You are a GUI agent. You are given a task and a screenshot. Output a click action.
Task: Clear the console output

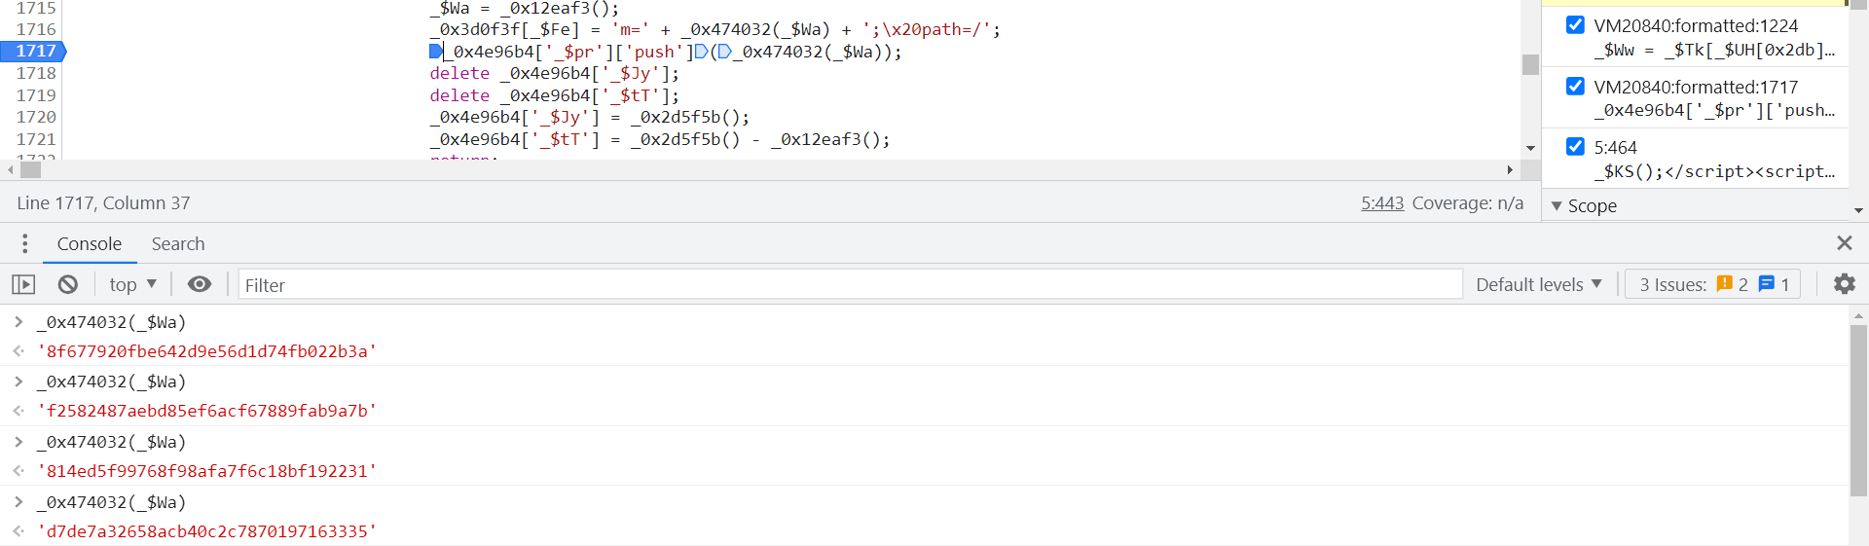67,284
